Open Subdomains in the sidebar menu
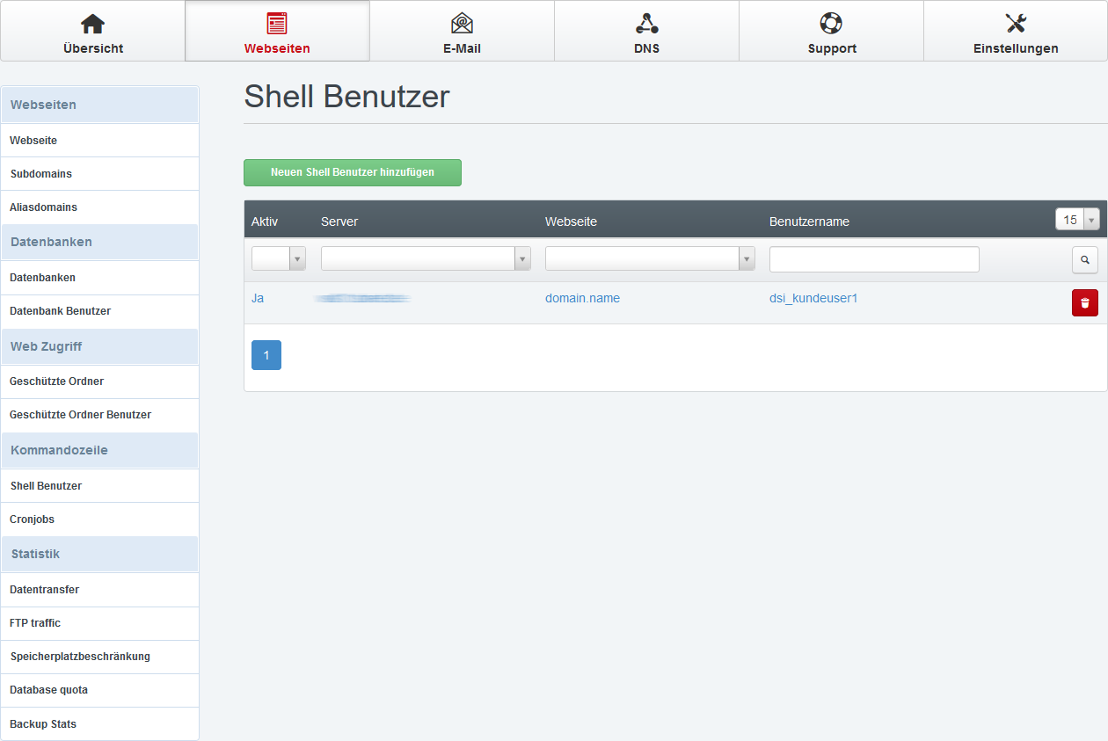 (41, 174)
